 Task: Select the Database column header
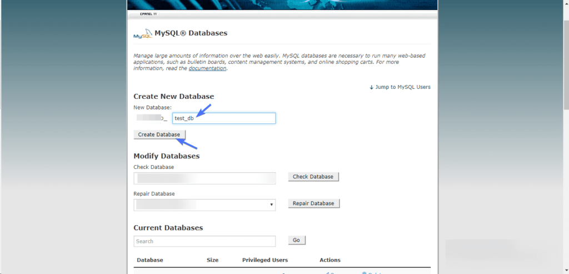coord(150,260)
